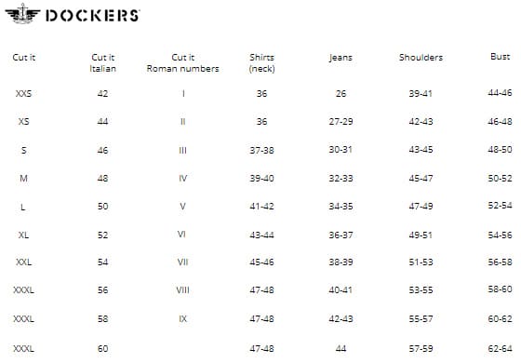Click jeans size 27-29 cell
This screenshot has height=363, width=521.
[341, 121]
